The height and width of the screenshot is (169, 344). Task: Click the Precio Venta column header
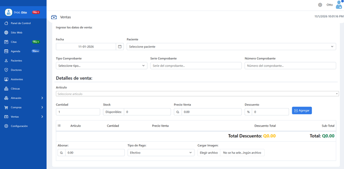[161, 126]
